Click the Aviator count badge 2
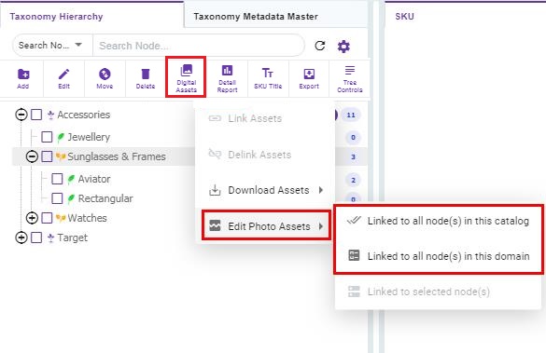Image resolution: width=546 pixels, height=353 pixels. (x=353, y=180)
